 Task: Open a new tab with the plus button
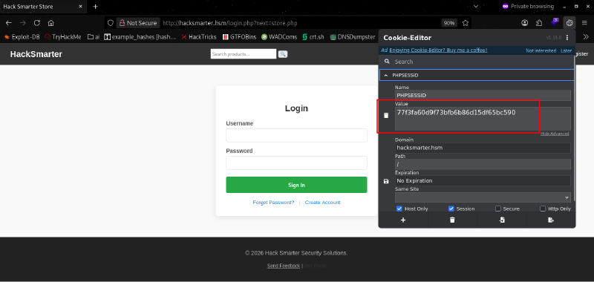[96, 7]
